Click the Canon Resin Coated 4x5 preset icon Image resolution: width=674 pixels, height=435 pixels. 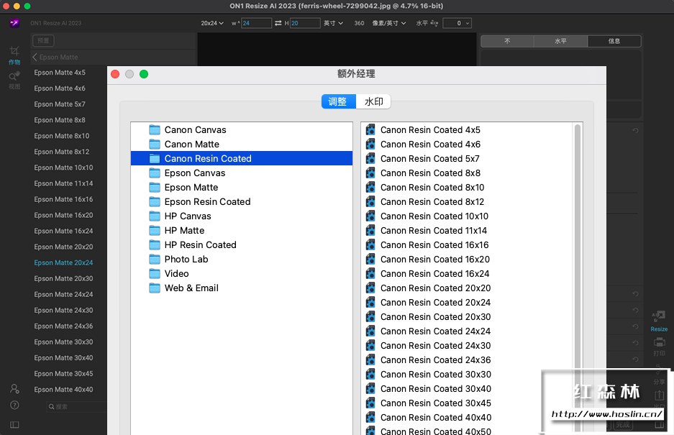point(370,130)
